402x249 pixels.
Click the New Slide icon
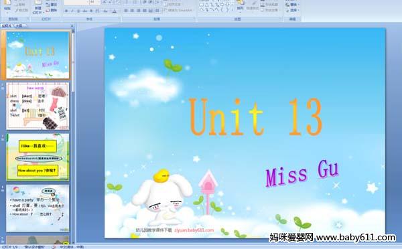pyautogui.click(x=38, y=2)
